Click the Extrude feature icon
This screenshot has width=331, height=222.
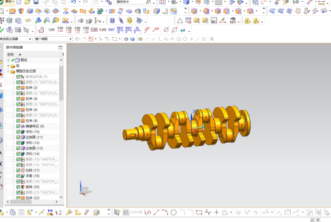pyautogui.click(x=12, y=11)
